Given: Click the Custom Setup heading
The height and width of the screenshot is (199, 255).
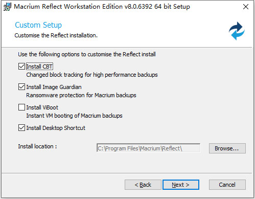Looking at the screenshot, I should click(38, 25).
